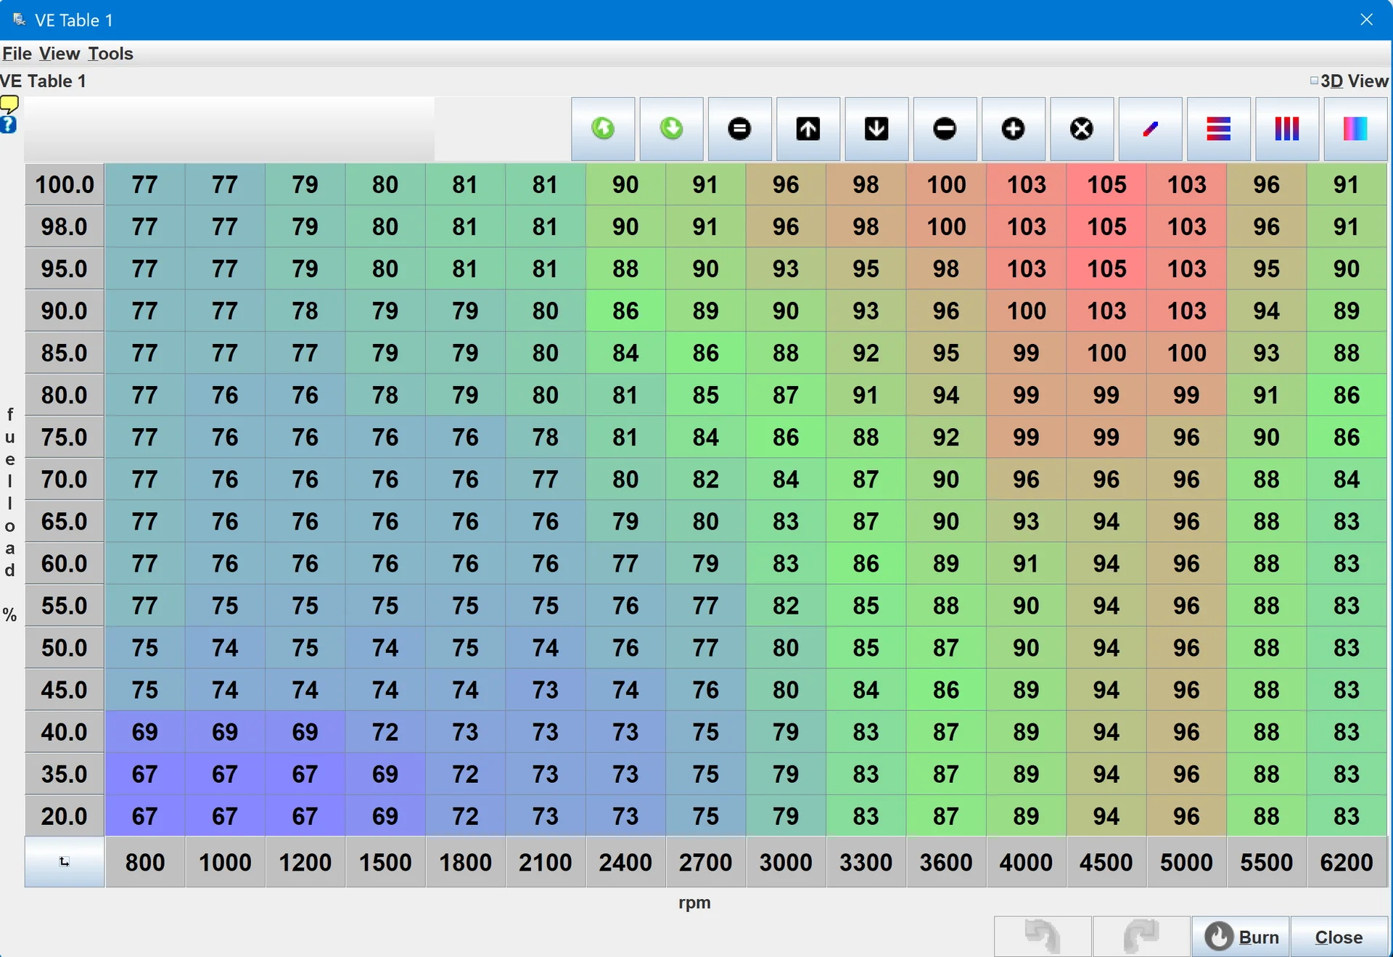Select the 4000 rpm column header
Screen dimensions: 1393x957
click(1026, 862)
